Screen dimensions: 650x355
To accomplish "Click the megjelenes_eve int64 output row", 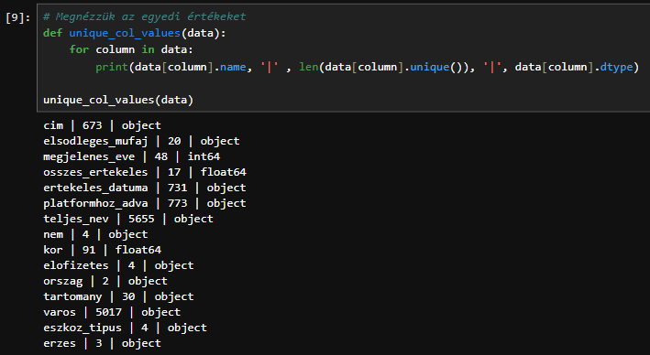I will [x=131, y=156].
